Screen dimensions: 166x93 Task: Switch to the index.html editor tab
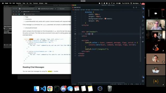pos(76,7)
